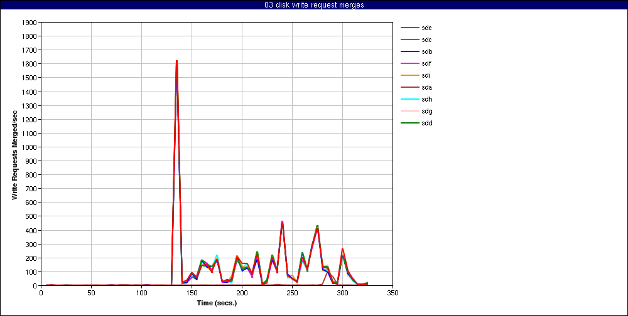Click the magenta sdf legend color line
The width and height of the screenshot is (628, 316).
(409, 63)
